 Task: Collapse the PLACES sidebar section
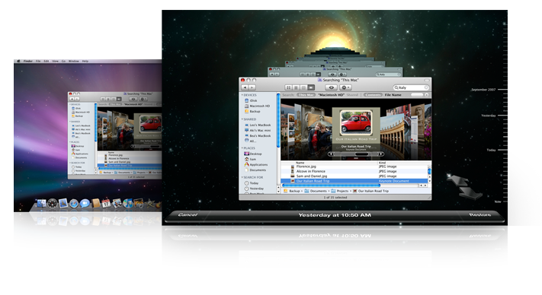pos(242,147)
